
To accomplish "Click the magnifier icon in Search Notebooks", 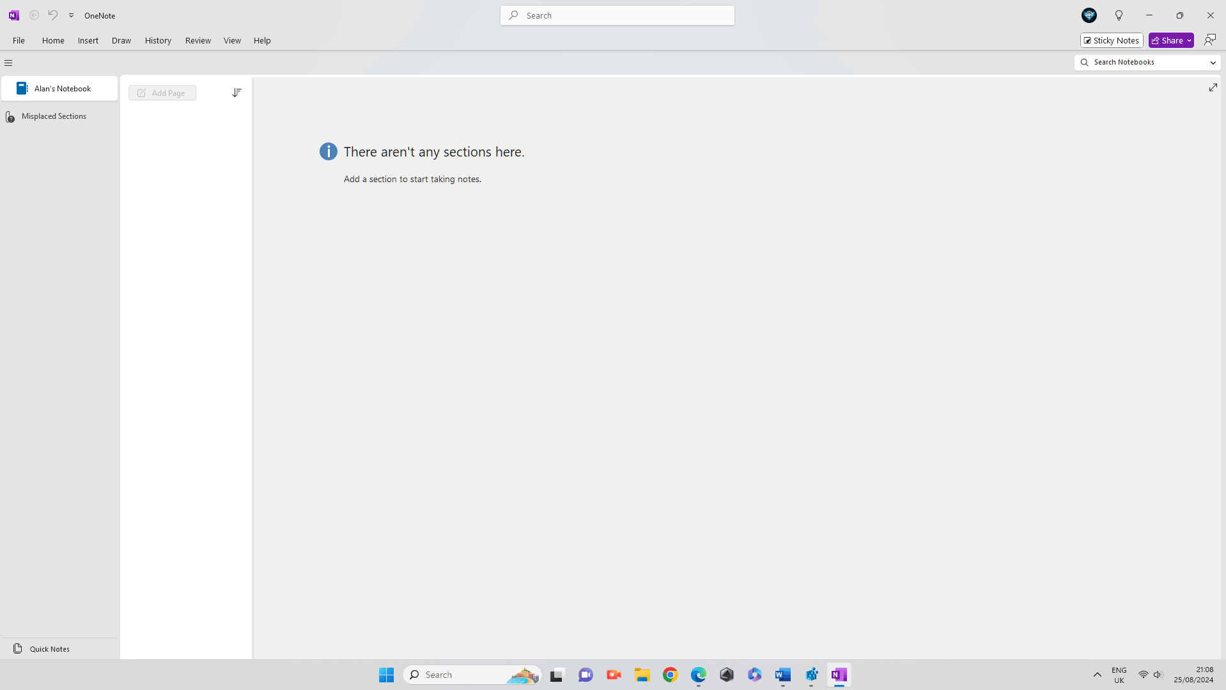I will coord(1084,63).
